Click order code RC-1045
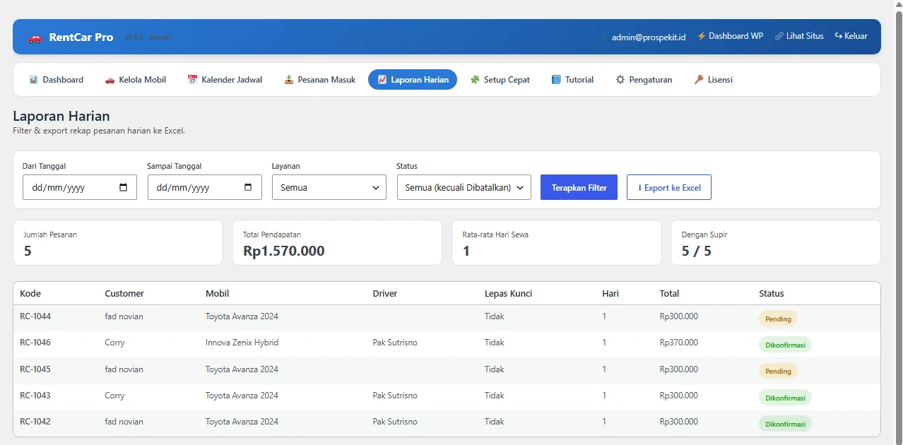The height and width of the screenshot is (445, 903). tap(35, 369)
